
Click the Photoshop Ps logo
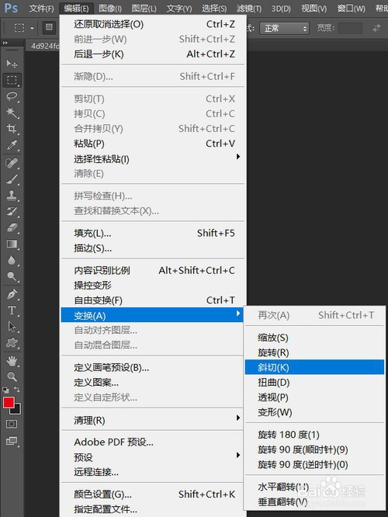pos(11,7)
